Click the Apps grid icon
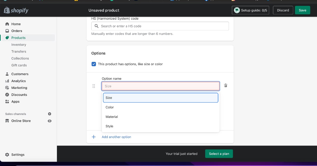 (7, 101)
